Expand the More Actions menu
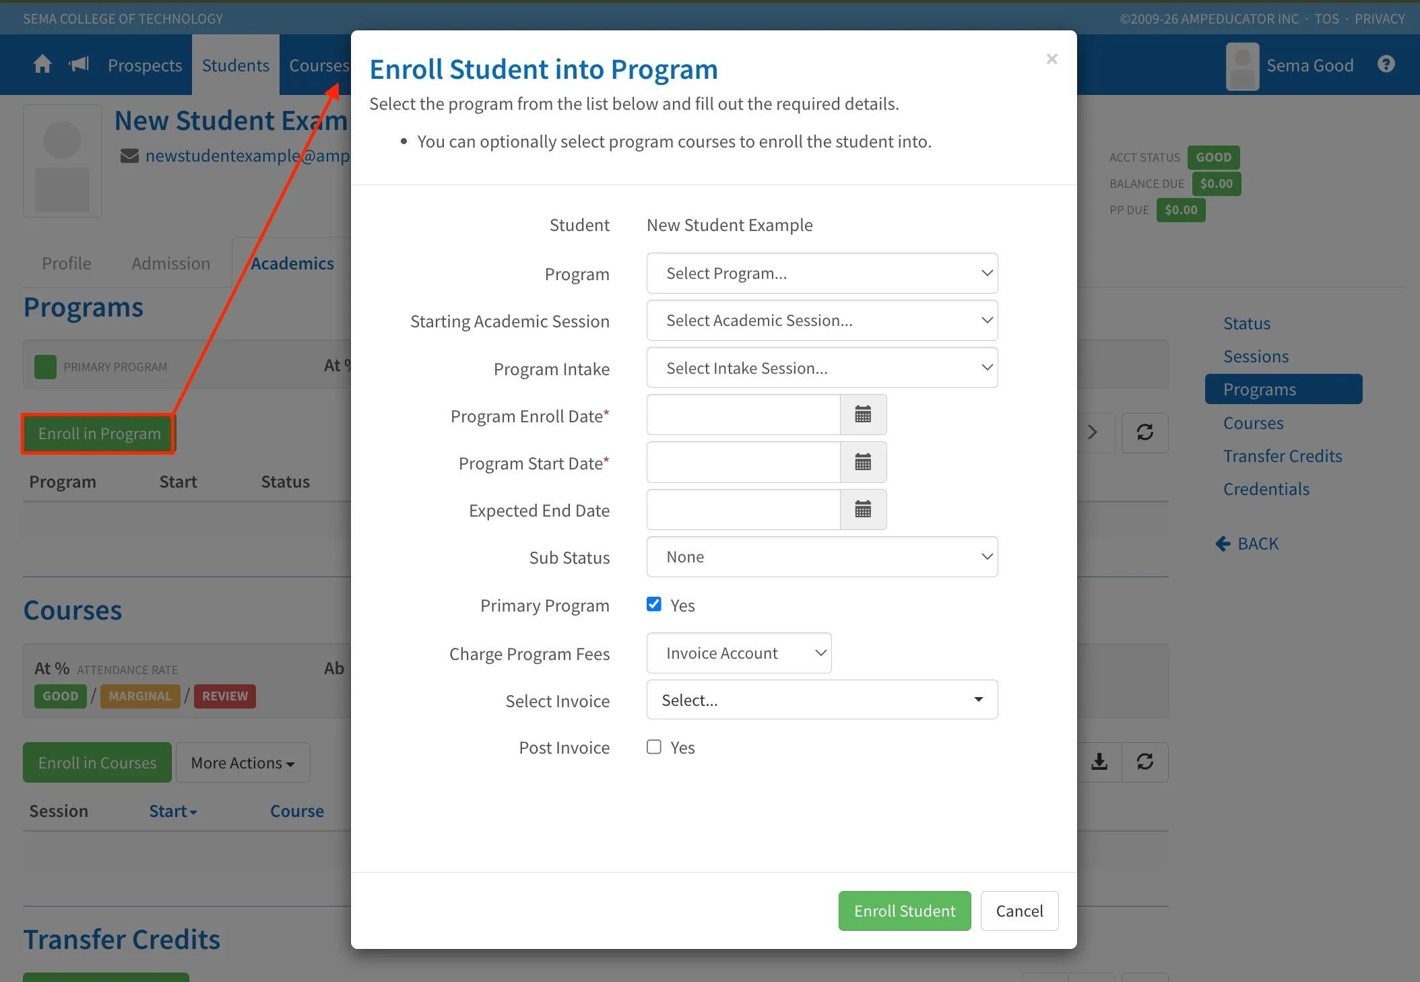Image resolution: width=1420 pixels, height=982 pixels. (243, 762)
